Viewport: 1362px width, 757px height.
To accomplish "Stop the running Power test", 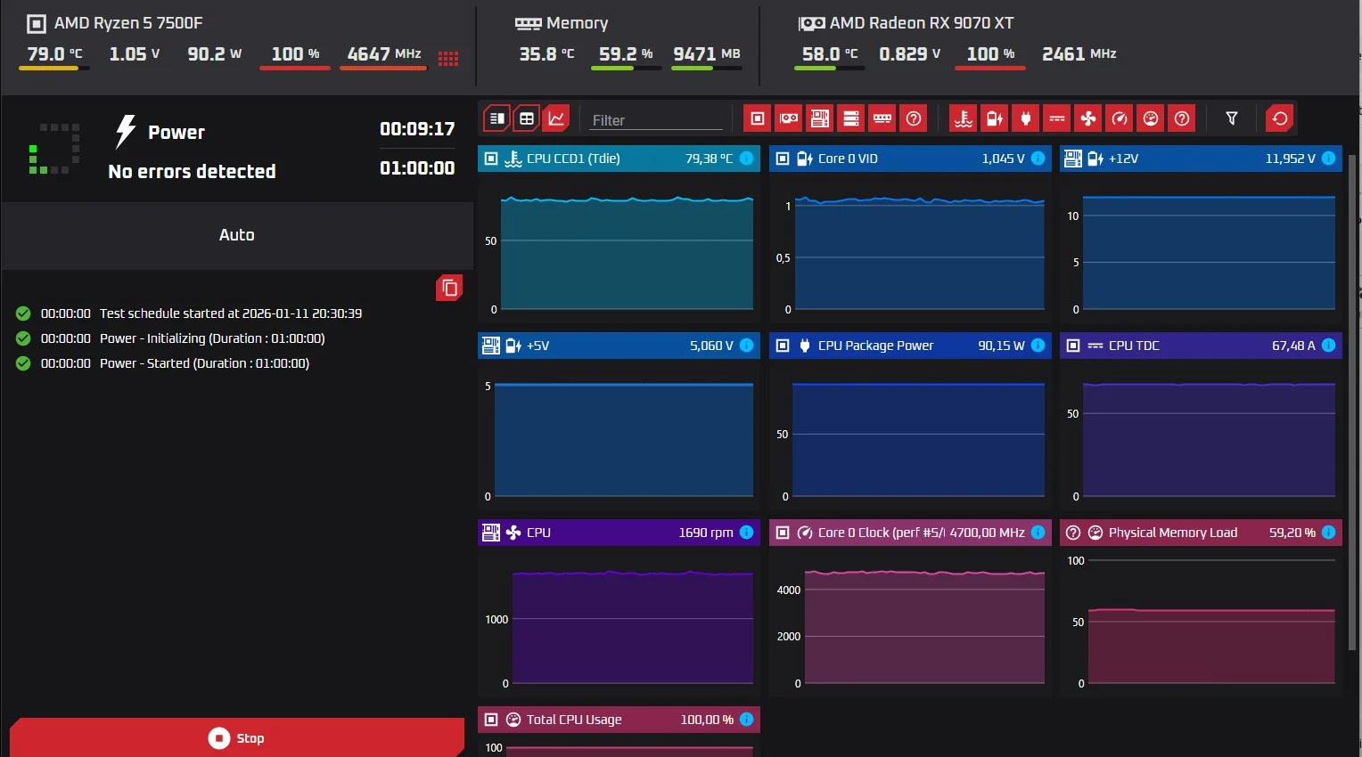I will 236,737.
